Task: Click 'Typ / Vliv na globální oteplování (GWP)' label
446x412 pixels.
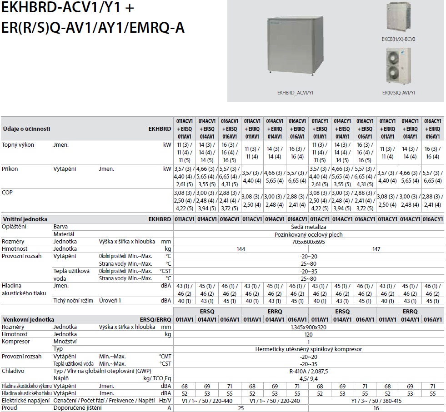Action: point(102,371)
